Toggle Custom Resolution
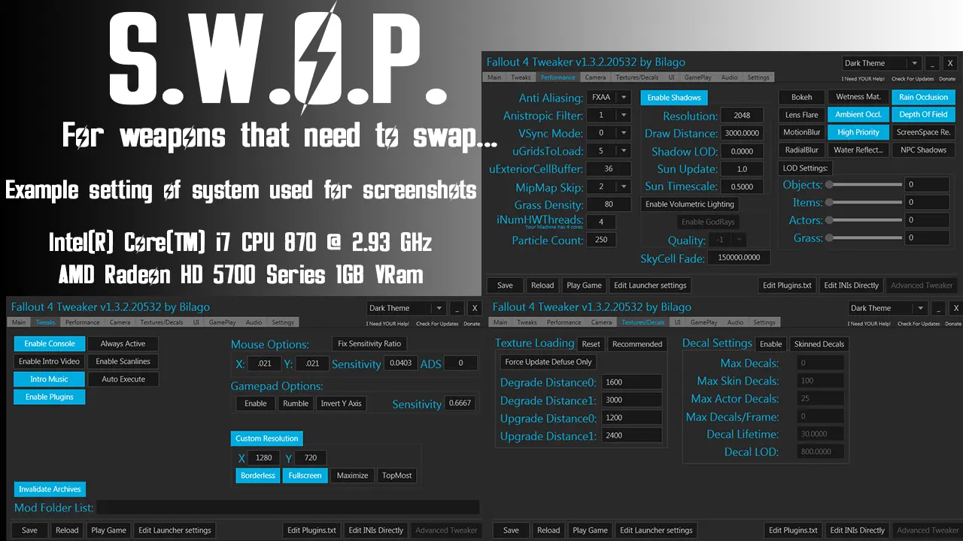The height and width of the screenshot is (541, 963). 267,439
